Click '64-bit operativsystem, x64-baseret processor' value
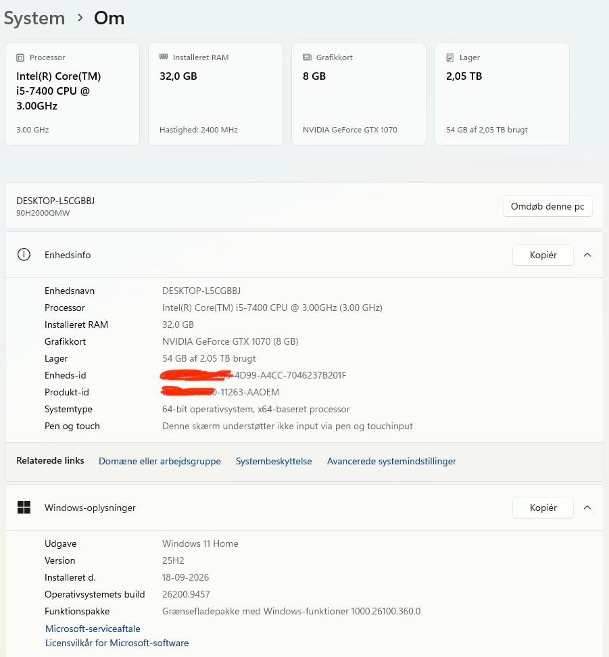The height and width of the screenshot is (657, 609). point(255,409)
